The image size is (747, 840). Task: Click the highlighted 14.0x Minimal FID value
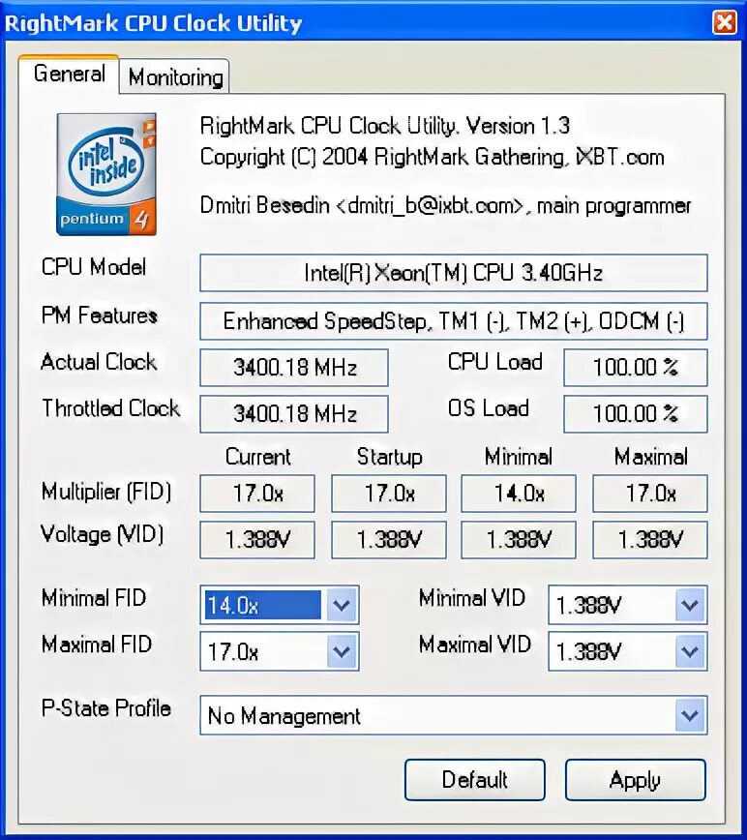(263, 606)
